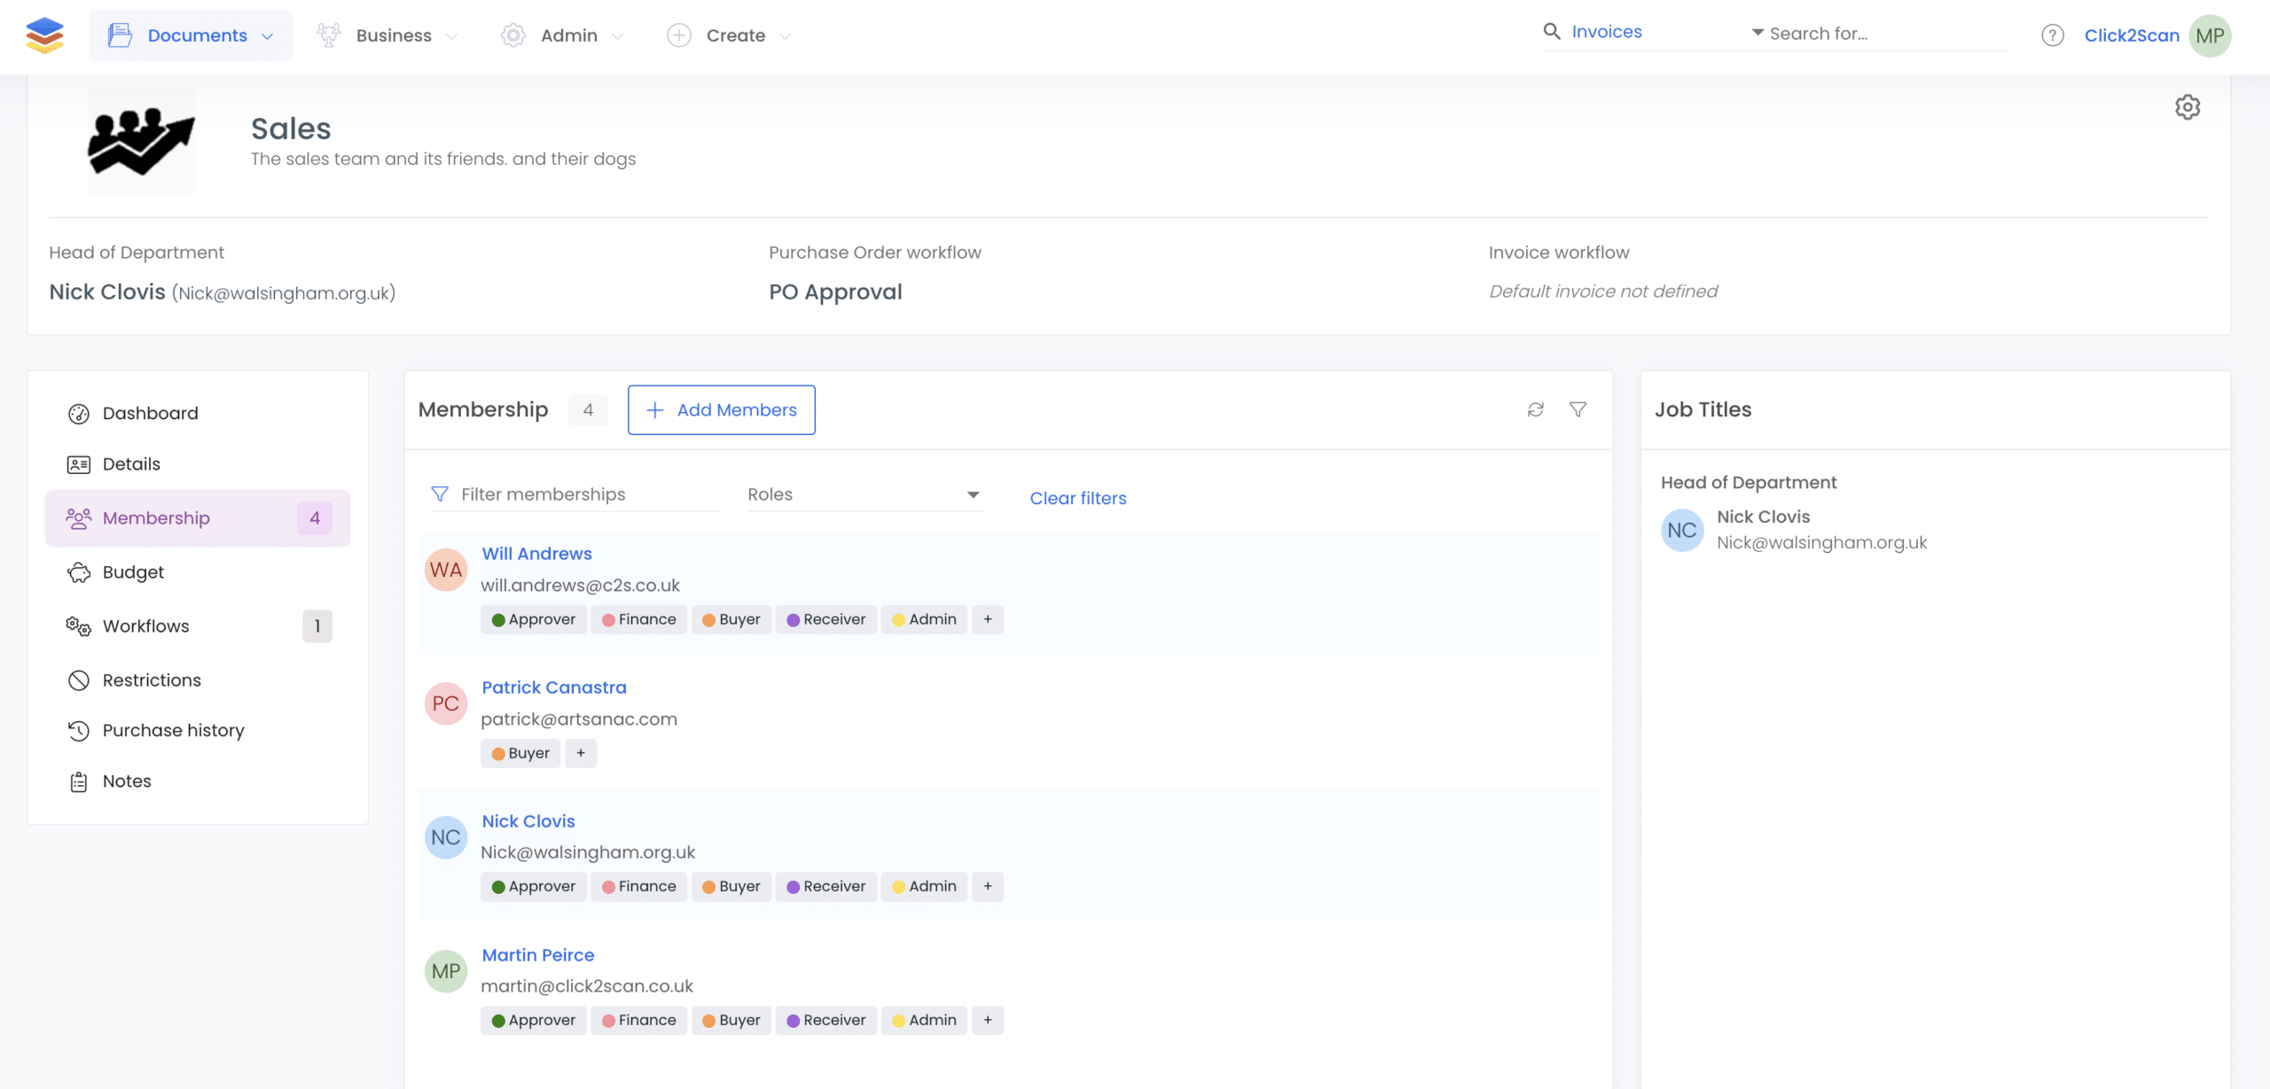Expand the Create menu

coord(729,35)
